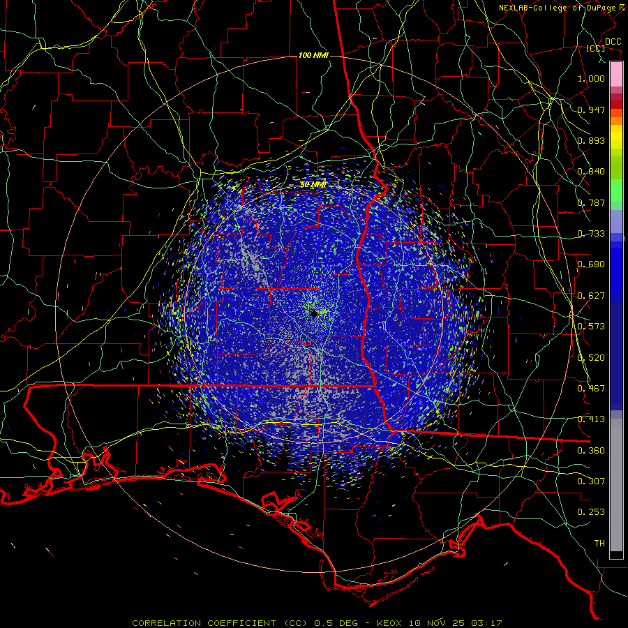Click the 0.893 legend value
Viewport: 628px width, 628px height.
(591, 140)
